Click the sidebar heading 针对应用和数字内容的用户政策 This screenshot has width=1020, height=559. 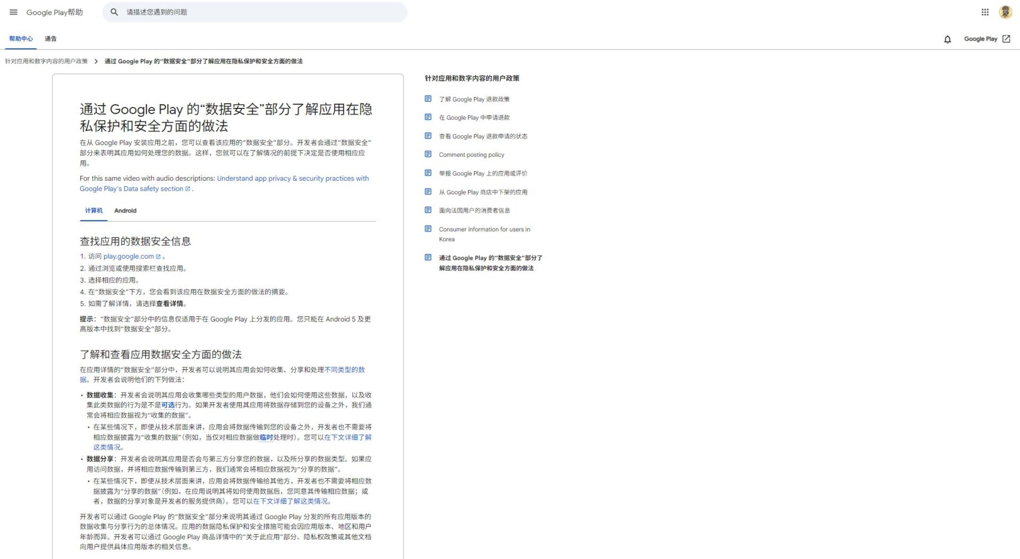pyautogui.click(x=472, y=79)
